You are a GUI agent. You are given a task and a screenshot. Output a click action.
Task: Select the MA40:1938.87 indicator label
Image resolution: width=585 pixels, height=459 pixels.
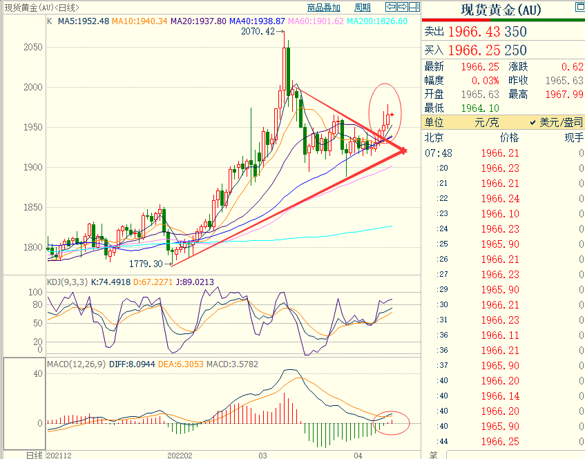click(x=257, y=21)
